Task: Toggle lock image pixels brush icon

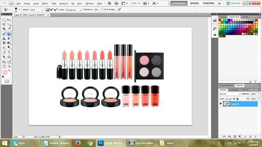Action: click(x=230, y=99)
